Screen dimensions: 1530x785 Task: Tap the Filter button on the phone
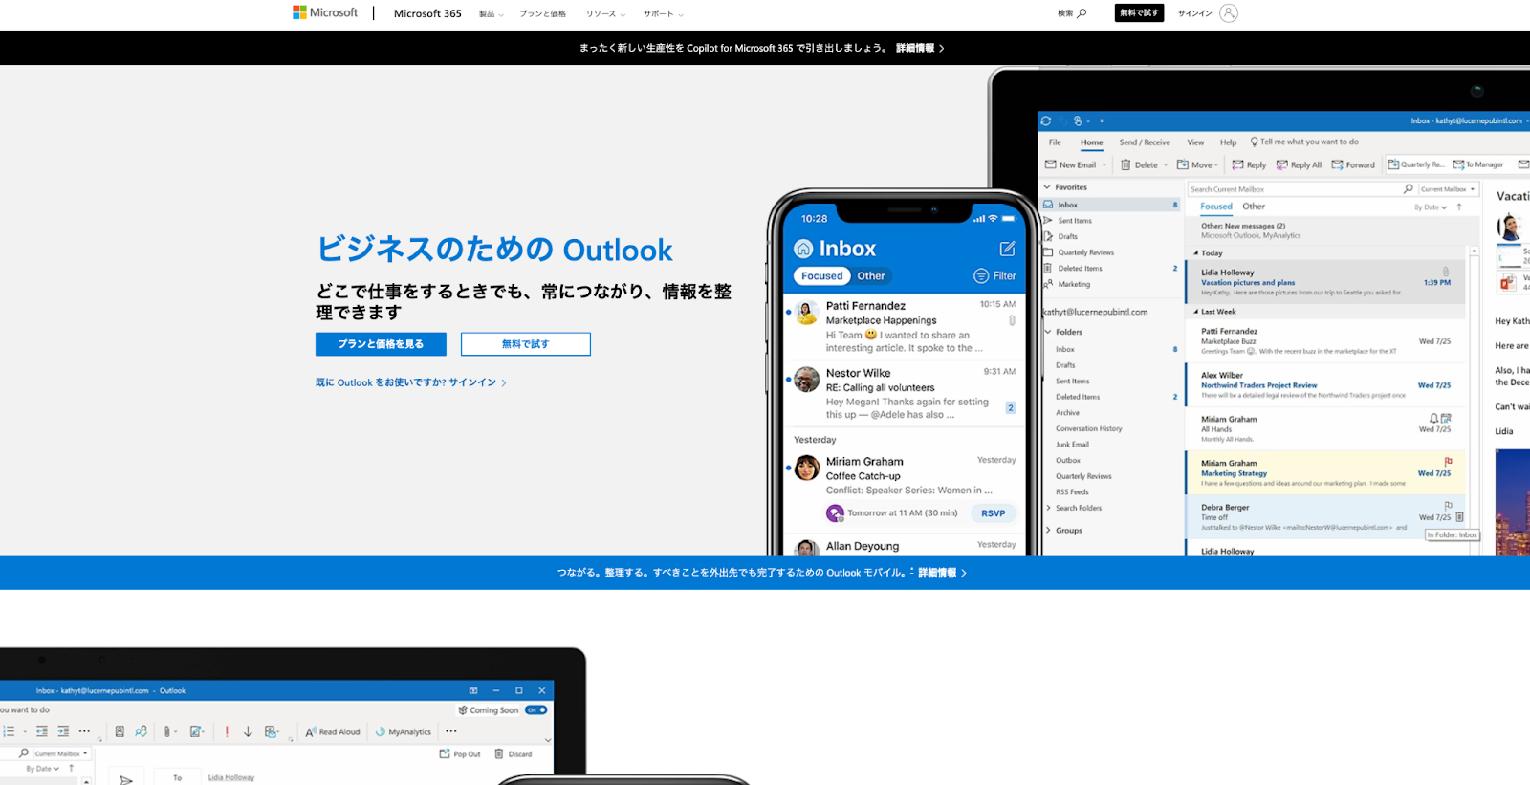[x=994, y=276]
